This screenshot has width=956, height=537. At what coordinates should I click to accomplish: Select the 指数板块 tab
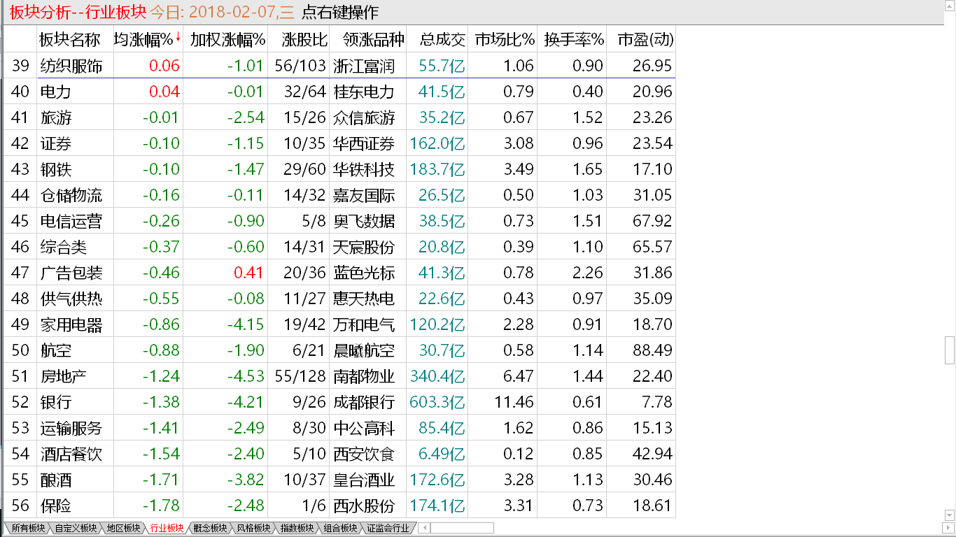pyautogui.click(x=297, y=528)
